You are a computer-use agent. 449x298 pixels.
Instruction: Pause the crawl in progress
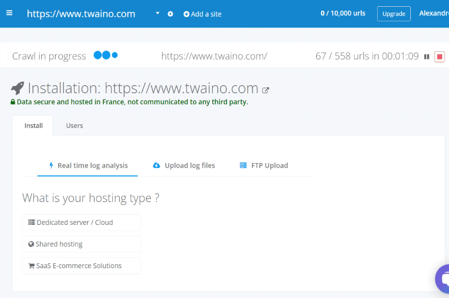427,57
